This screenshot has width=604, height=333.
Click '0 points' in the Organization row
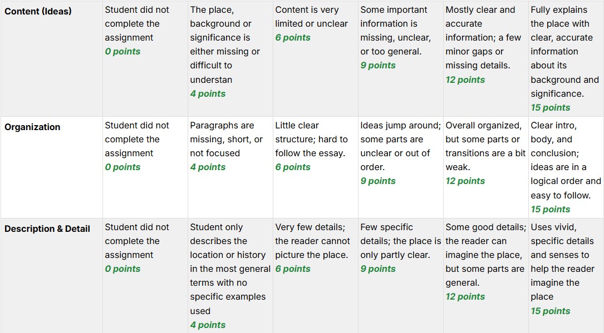[x=122, y=167]
